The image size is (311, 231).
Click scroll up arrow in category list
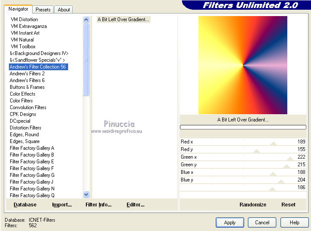click(86, 19)
